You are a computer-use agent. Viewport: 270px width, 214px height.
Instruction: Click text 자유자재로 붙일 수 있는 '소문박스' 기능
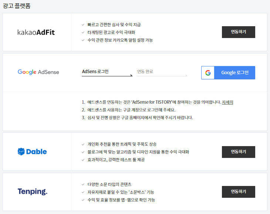click(x=121, y=192)
